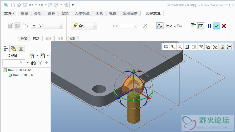Click the Refit zoom icon
Viewport: 235px width, 132px height.
pyautogui.click(x=166, y=47)
